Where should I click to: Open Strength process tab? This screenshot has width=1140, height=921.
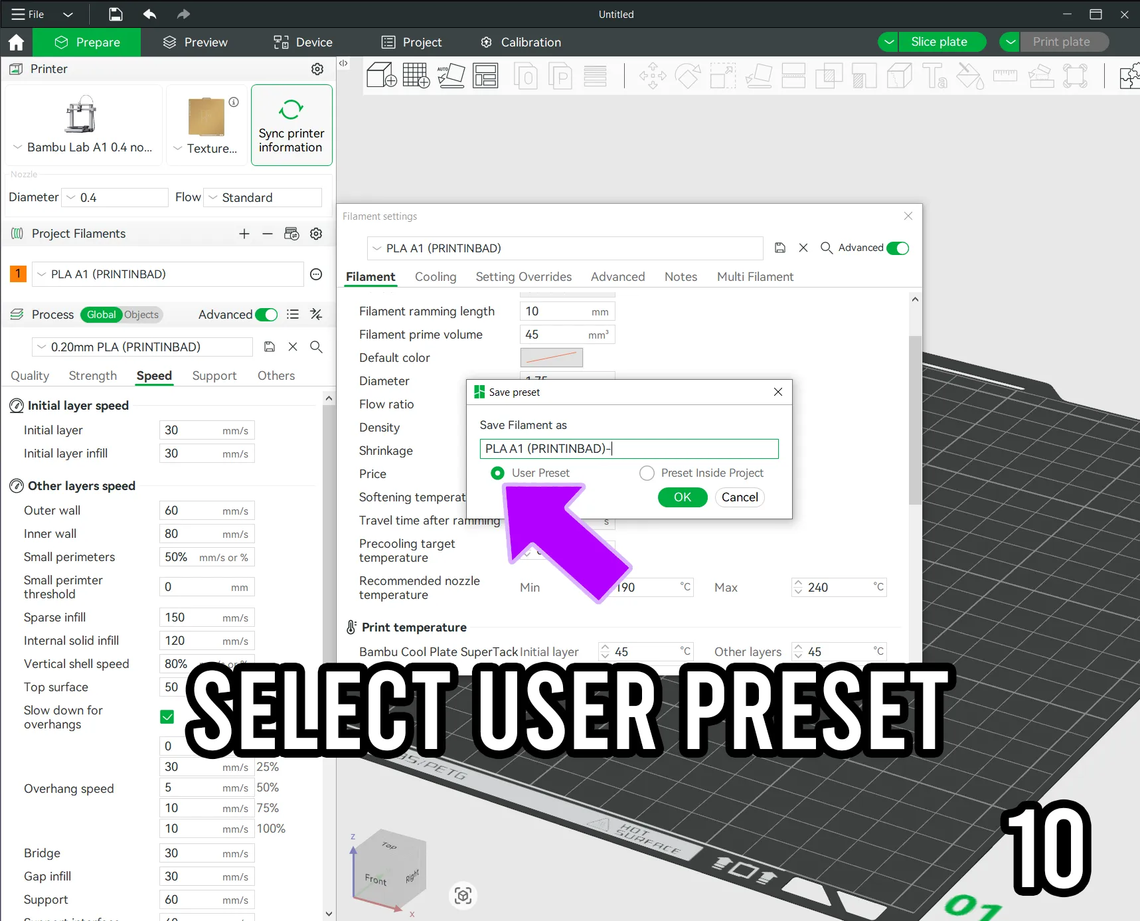(93, 376)
